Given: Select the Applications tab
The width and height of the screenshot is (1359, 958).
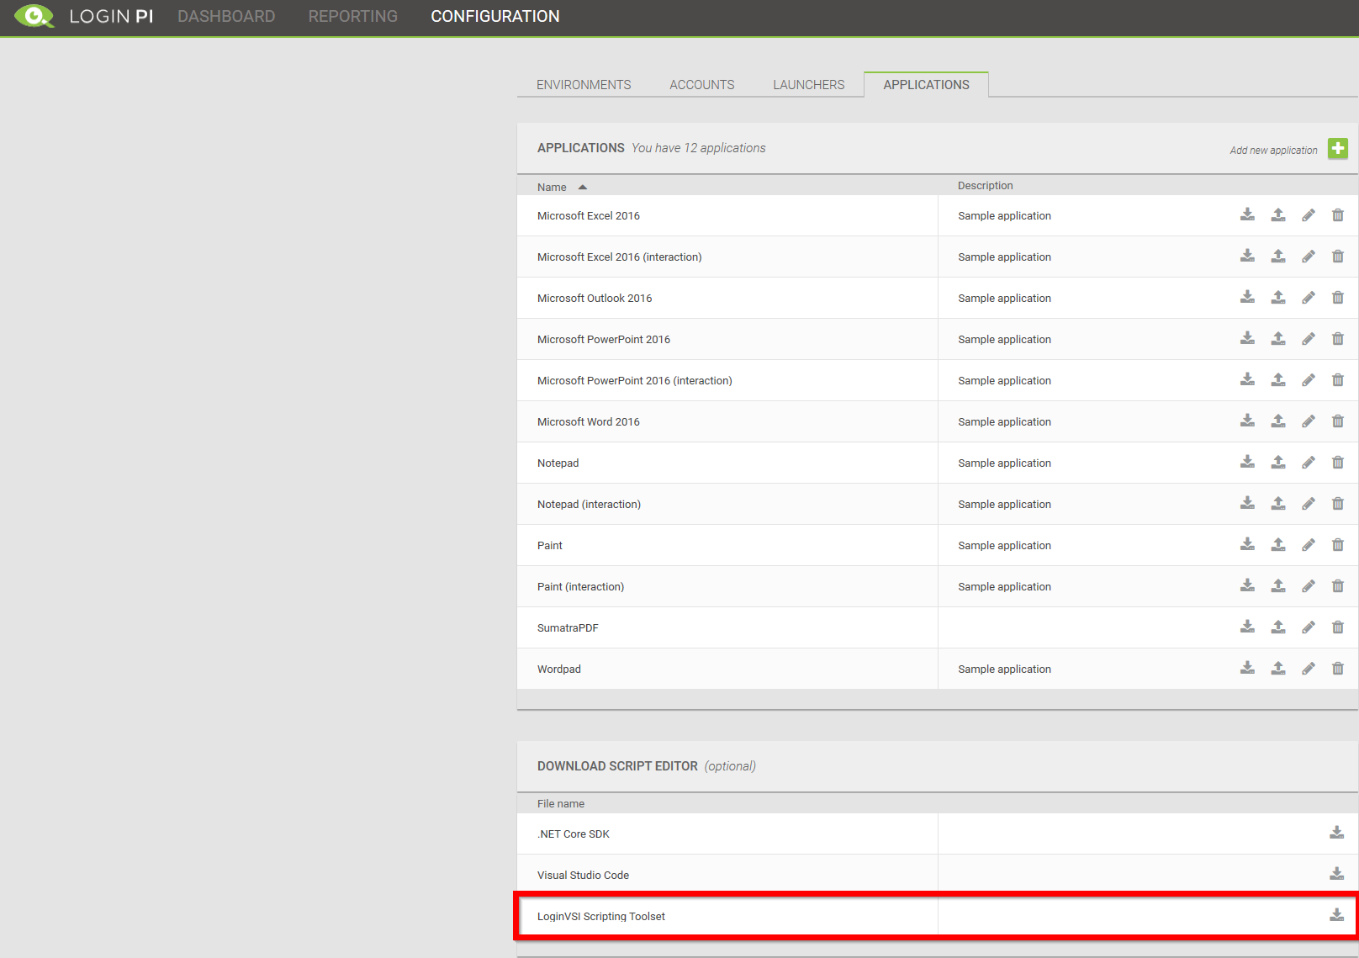Looking at the screenshot, I should tap(926, 85).
